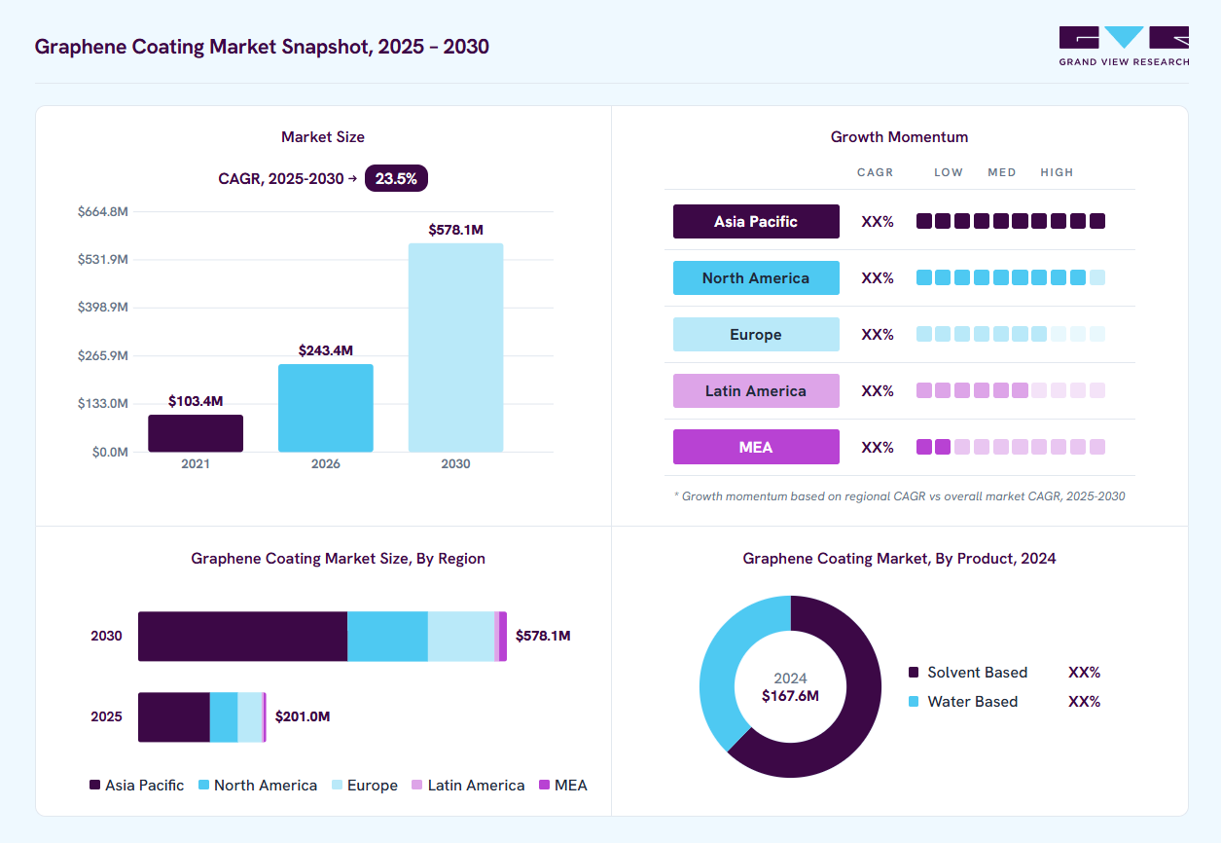Click the MEA momentum indicator row

(1011, 448)
